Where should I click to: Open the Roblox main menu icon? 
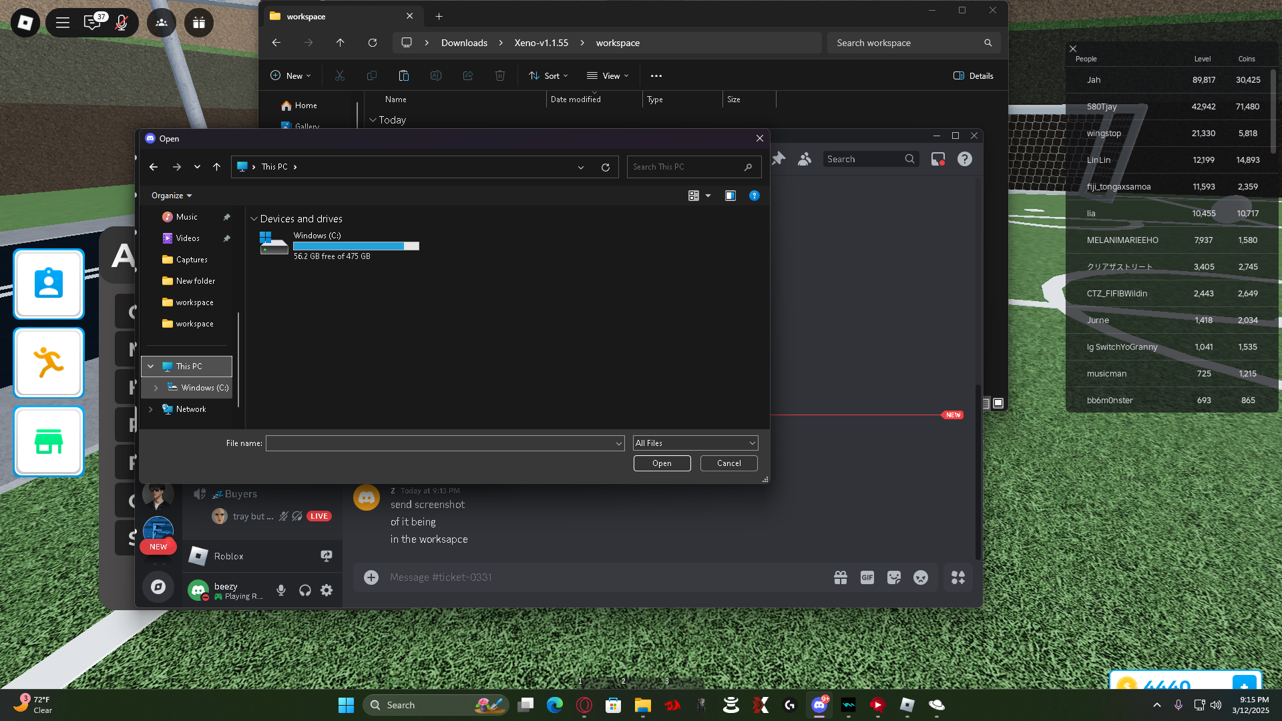point(25,23)
